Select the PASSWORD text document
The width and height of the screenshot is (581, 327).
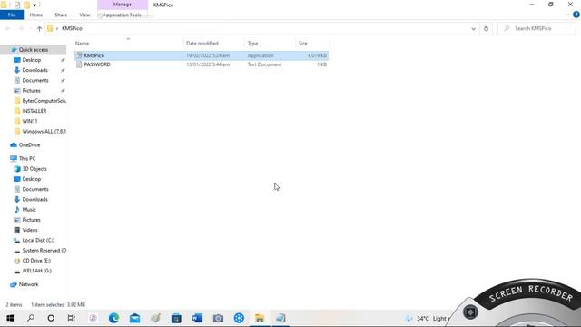pyautogui.click(x=202, y=64)
